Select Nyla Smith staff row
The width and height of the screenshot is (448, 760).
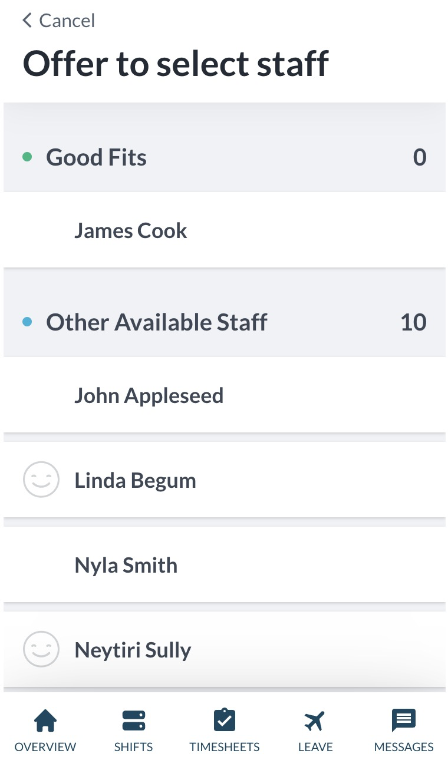click(126, 565)
